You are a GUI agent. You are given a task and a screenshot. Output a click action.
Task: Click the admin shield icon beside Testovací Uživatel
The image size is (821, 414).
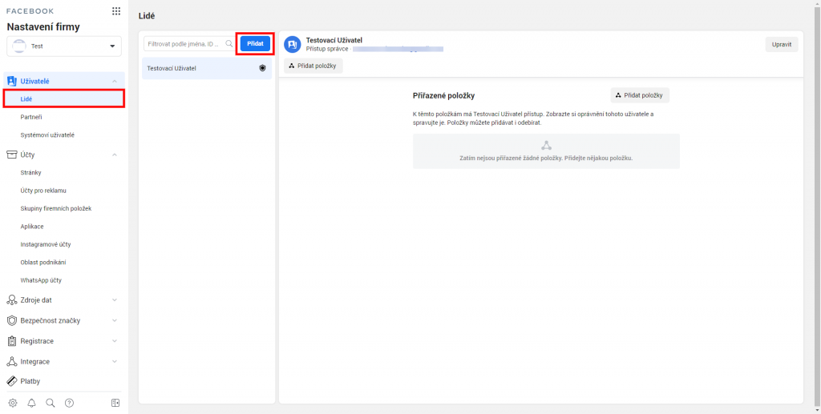pos(262,69)
